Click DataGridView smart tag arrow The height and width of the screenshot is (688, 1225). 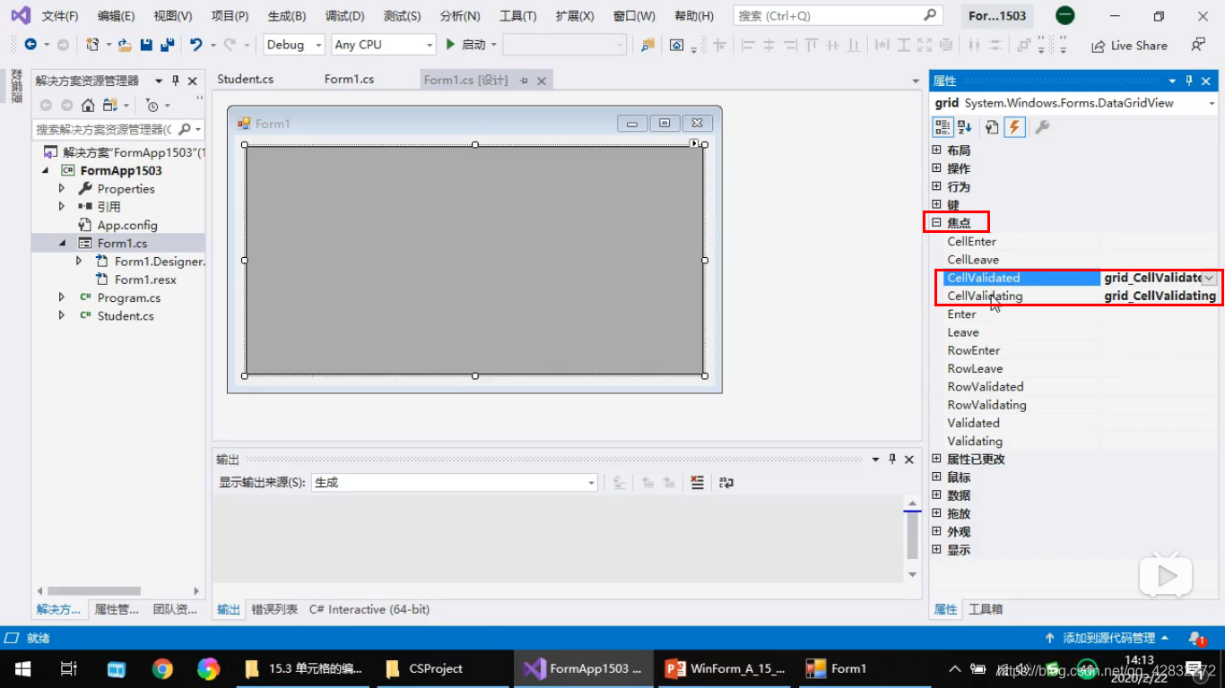point(694,143)
